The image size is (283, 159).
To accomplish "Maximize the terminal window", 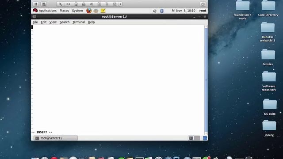I will click(x=199, y=17).
